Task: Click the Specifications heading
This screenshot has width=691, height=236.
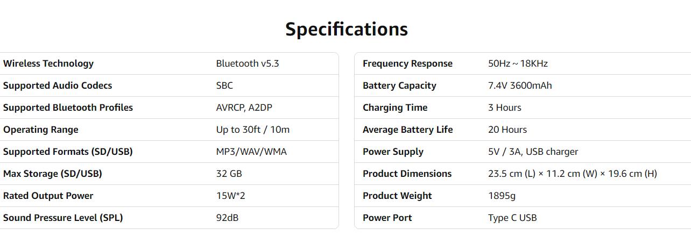Action: point(346,29)
